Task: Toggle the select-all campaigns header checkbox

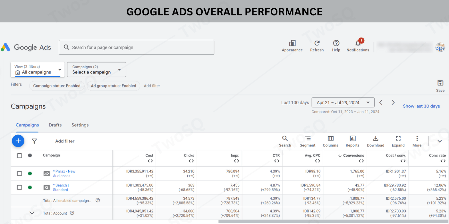Action: pos(20,156)
